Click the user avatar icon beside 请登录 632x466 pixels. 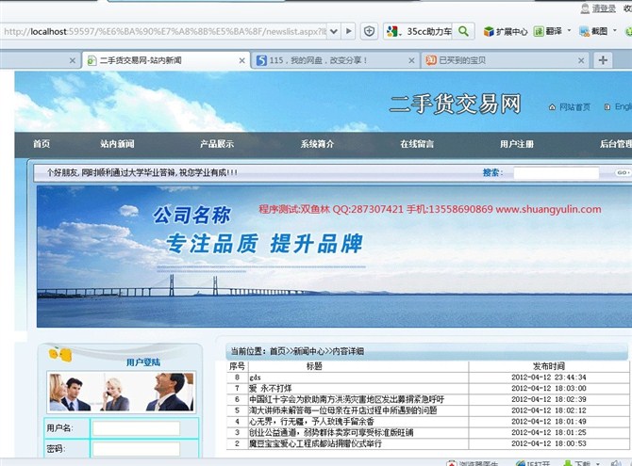[585, 8]
